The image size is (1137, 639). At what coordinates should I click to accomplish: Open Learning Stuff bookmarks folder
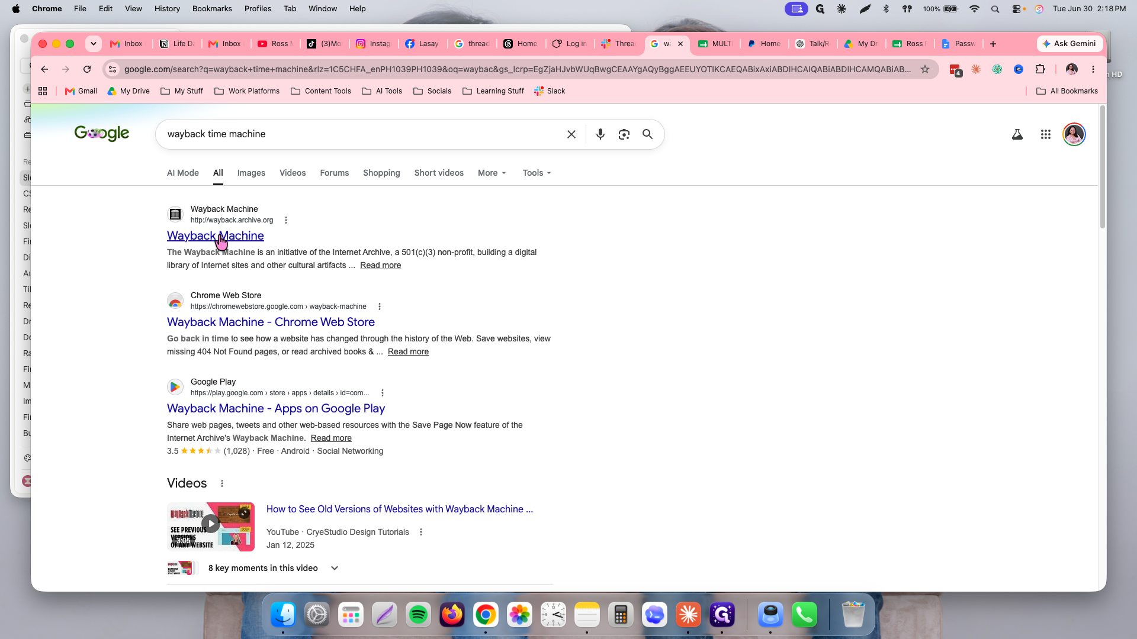click(x=493, y=91)
